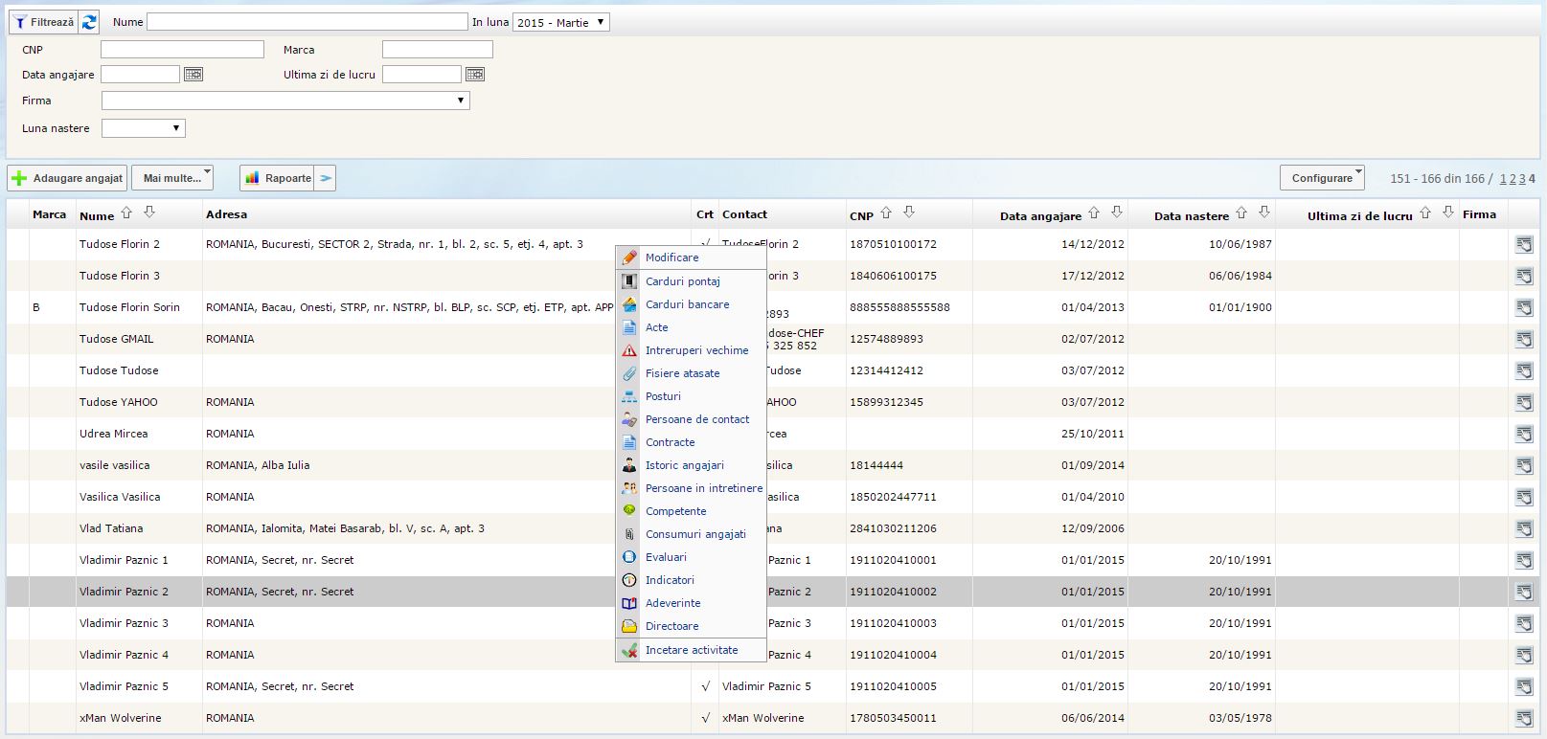Toggle the Crt checkmark for Vladimir Paznic 5
The image size is (1547, 739).
click(705, 686)
